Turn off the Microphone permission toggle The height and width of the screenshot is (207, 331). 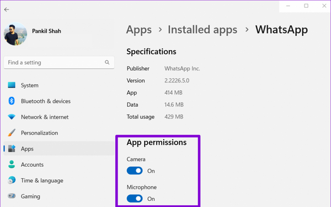pos(135,199)
